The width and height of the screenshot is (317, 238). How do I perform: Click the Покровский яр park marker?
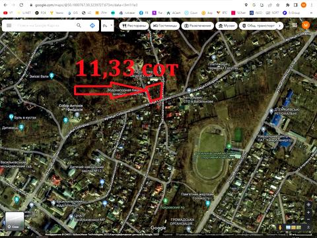165,201
